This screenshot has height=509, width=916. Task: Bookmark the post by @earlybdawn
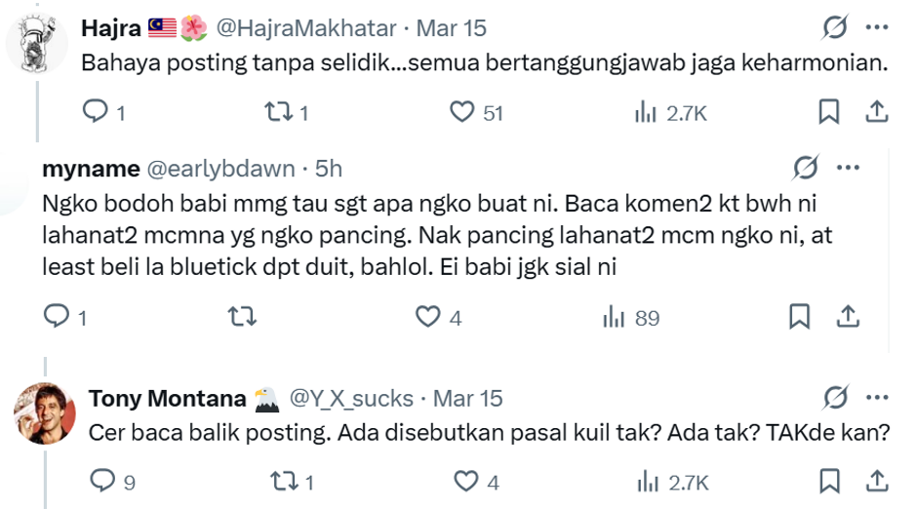pyautogui.click(x=799, y=317)
